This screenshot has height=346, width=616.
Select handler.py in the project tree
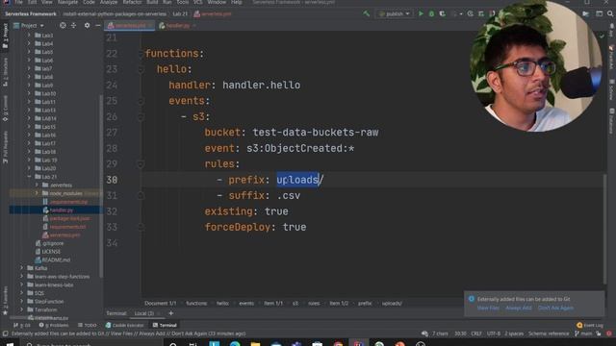point(62,210)
